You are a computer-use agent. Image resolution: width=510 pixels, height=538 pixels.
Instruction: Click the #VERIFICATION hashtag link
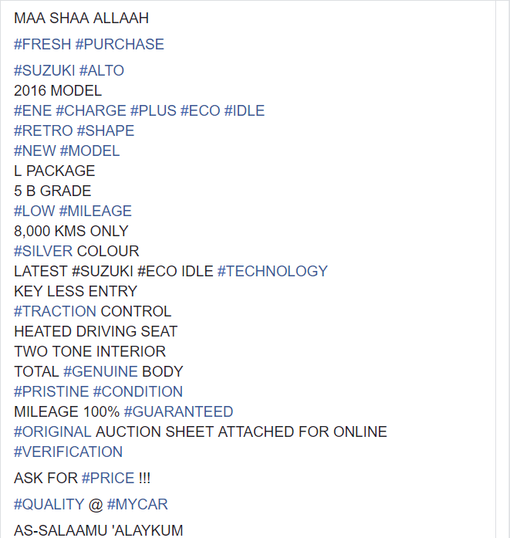pos(68,452)
